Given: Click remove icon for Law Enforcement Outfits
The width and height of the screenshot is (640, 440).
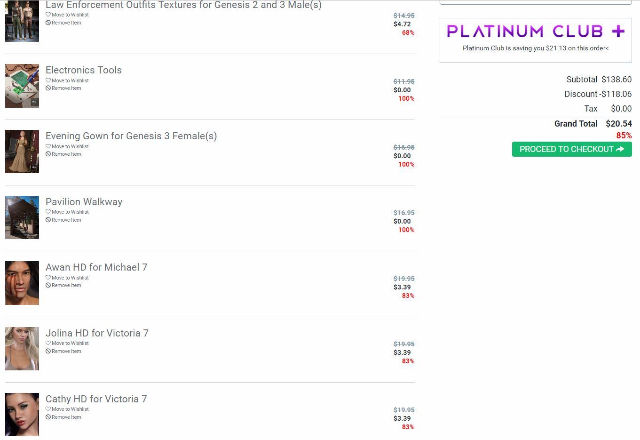Looking at the screenshot, I should coord(48,23).
